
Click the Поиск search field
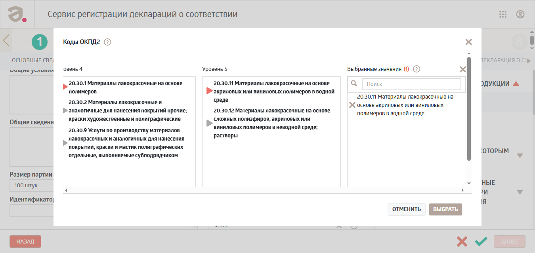click(x=411, y=84)
